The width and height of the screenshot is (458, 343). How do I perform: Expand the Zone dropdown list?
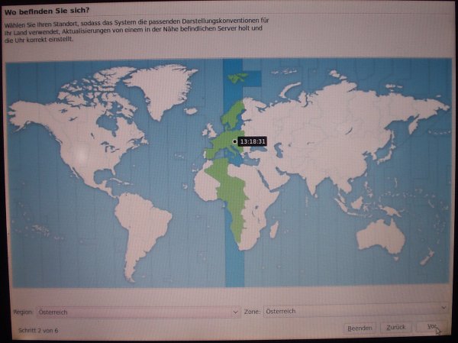(x=353, y=311)
